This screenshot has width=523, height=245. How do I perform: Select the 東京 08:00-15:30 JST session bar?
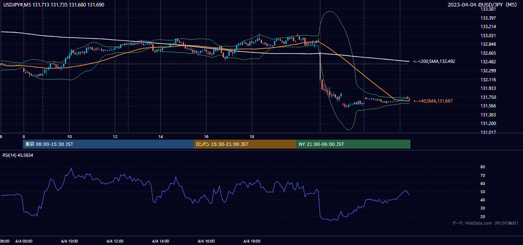[x=108, y=144]
